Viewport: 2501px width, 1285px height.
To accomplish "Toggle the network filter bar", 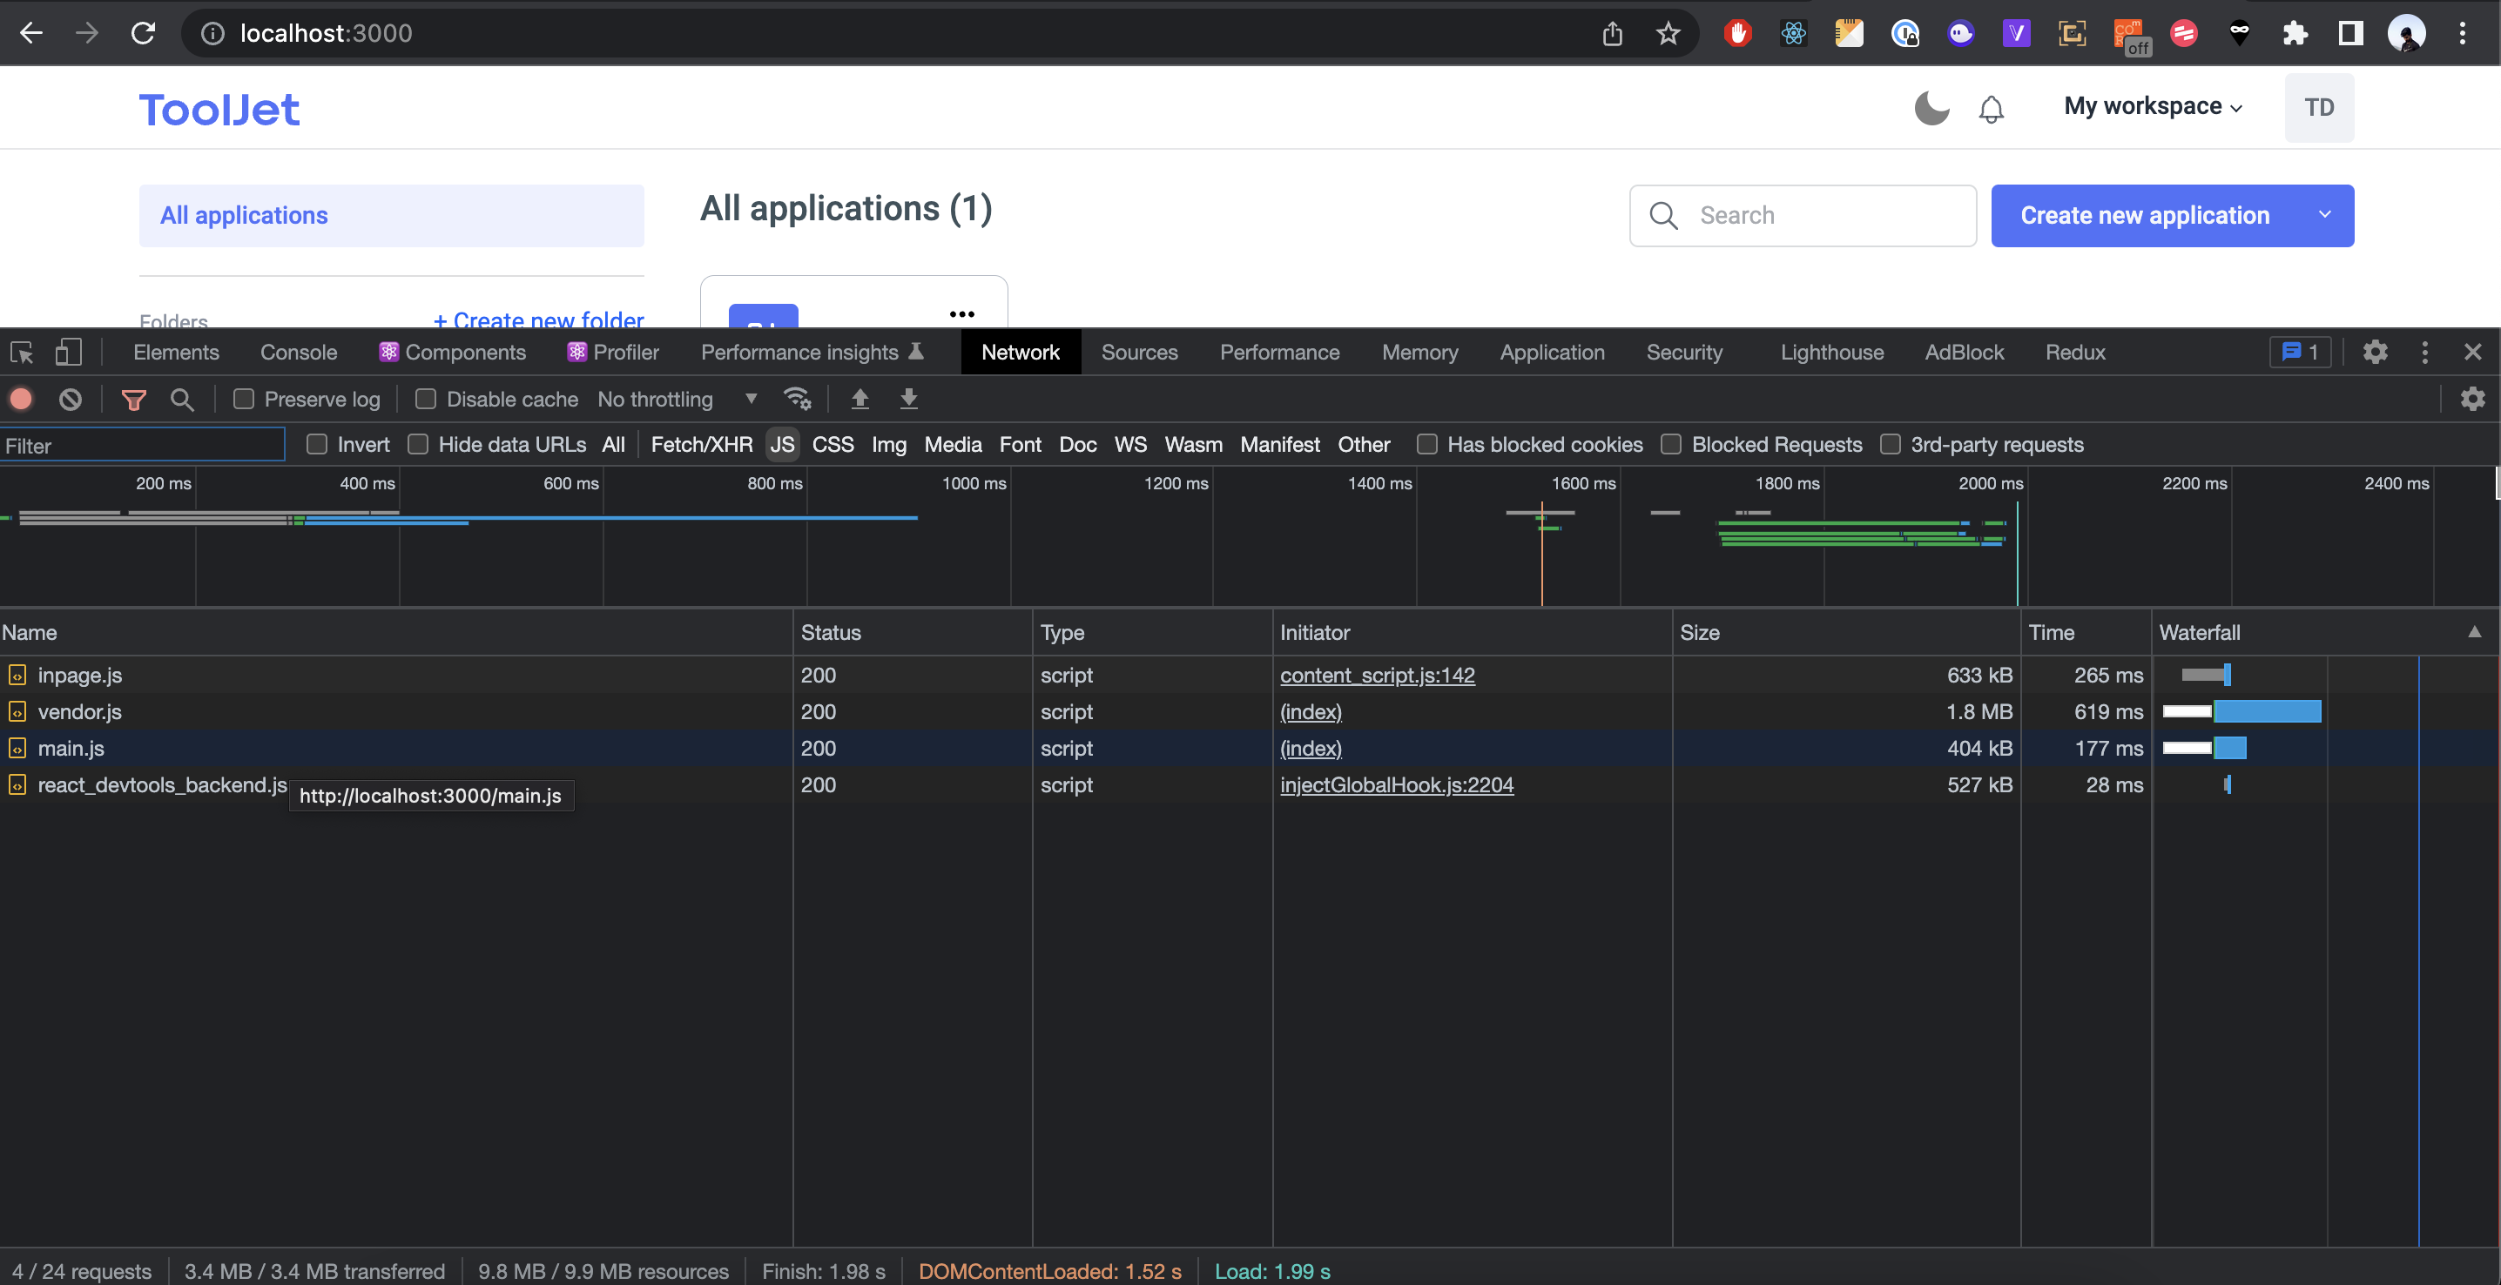I will (133, 399).
